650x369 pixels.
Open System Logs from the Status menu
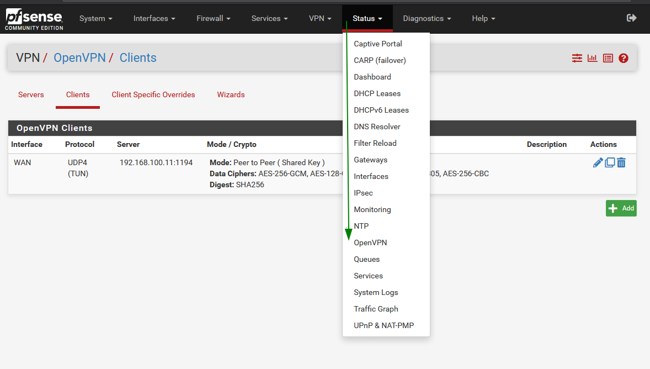pyautogui.click(x=386, y=293)
